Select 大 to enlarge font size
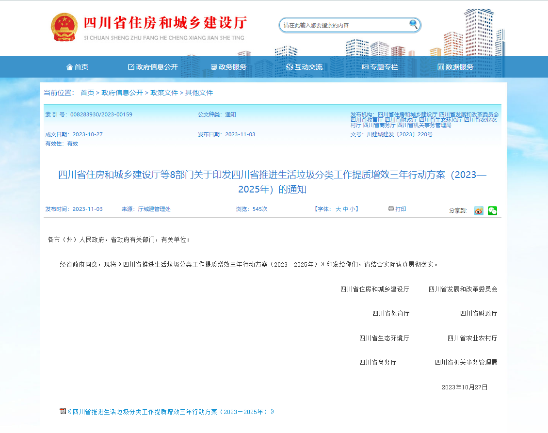This screenshot has width=548, height=433. coord(338,208)
